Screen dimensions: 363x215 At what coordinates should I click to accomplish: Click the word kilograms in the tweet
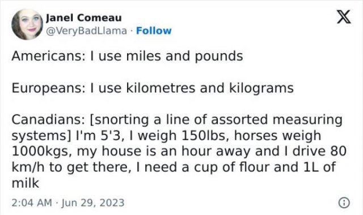pyautogui.click(x=261, y=89)
